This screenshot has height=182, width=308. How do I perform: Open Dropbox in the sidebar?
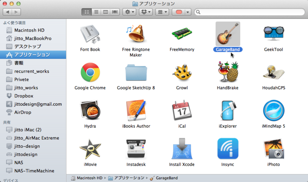33,96
